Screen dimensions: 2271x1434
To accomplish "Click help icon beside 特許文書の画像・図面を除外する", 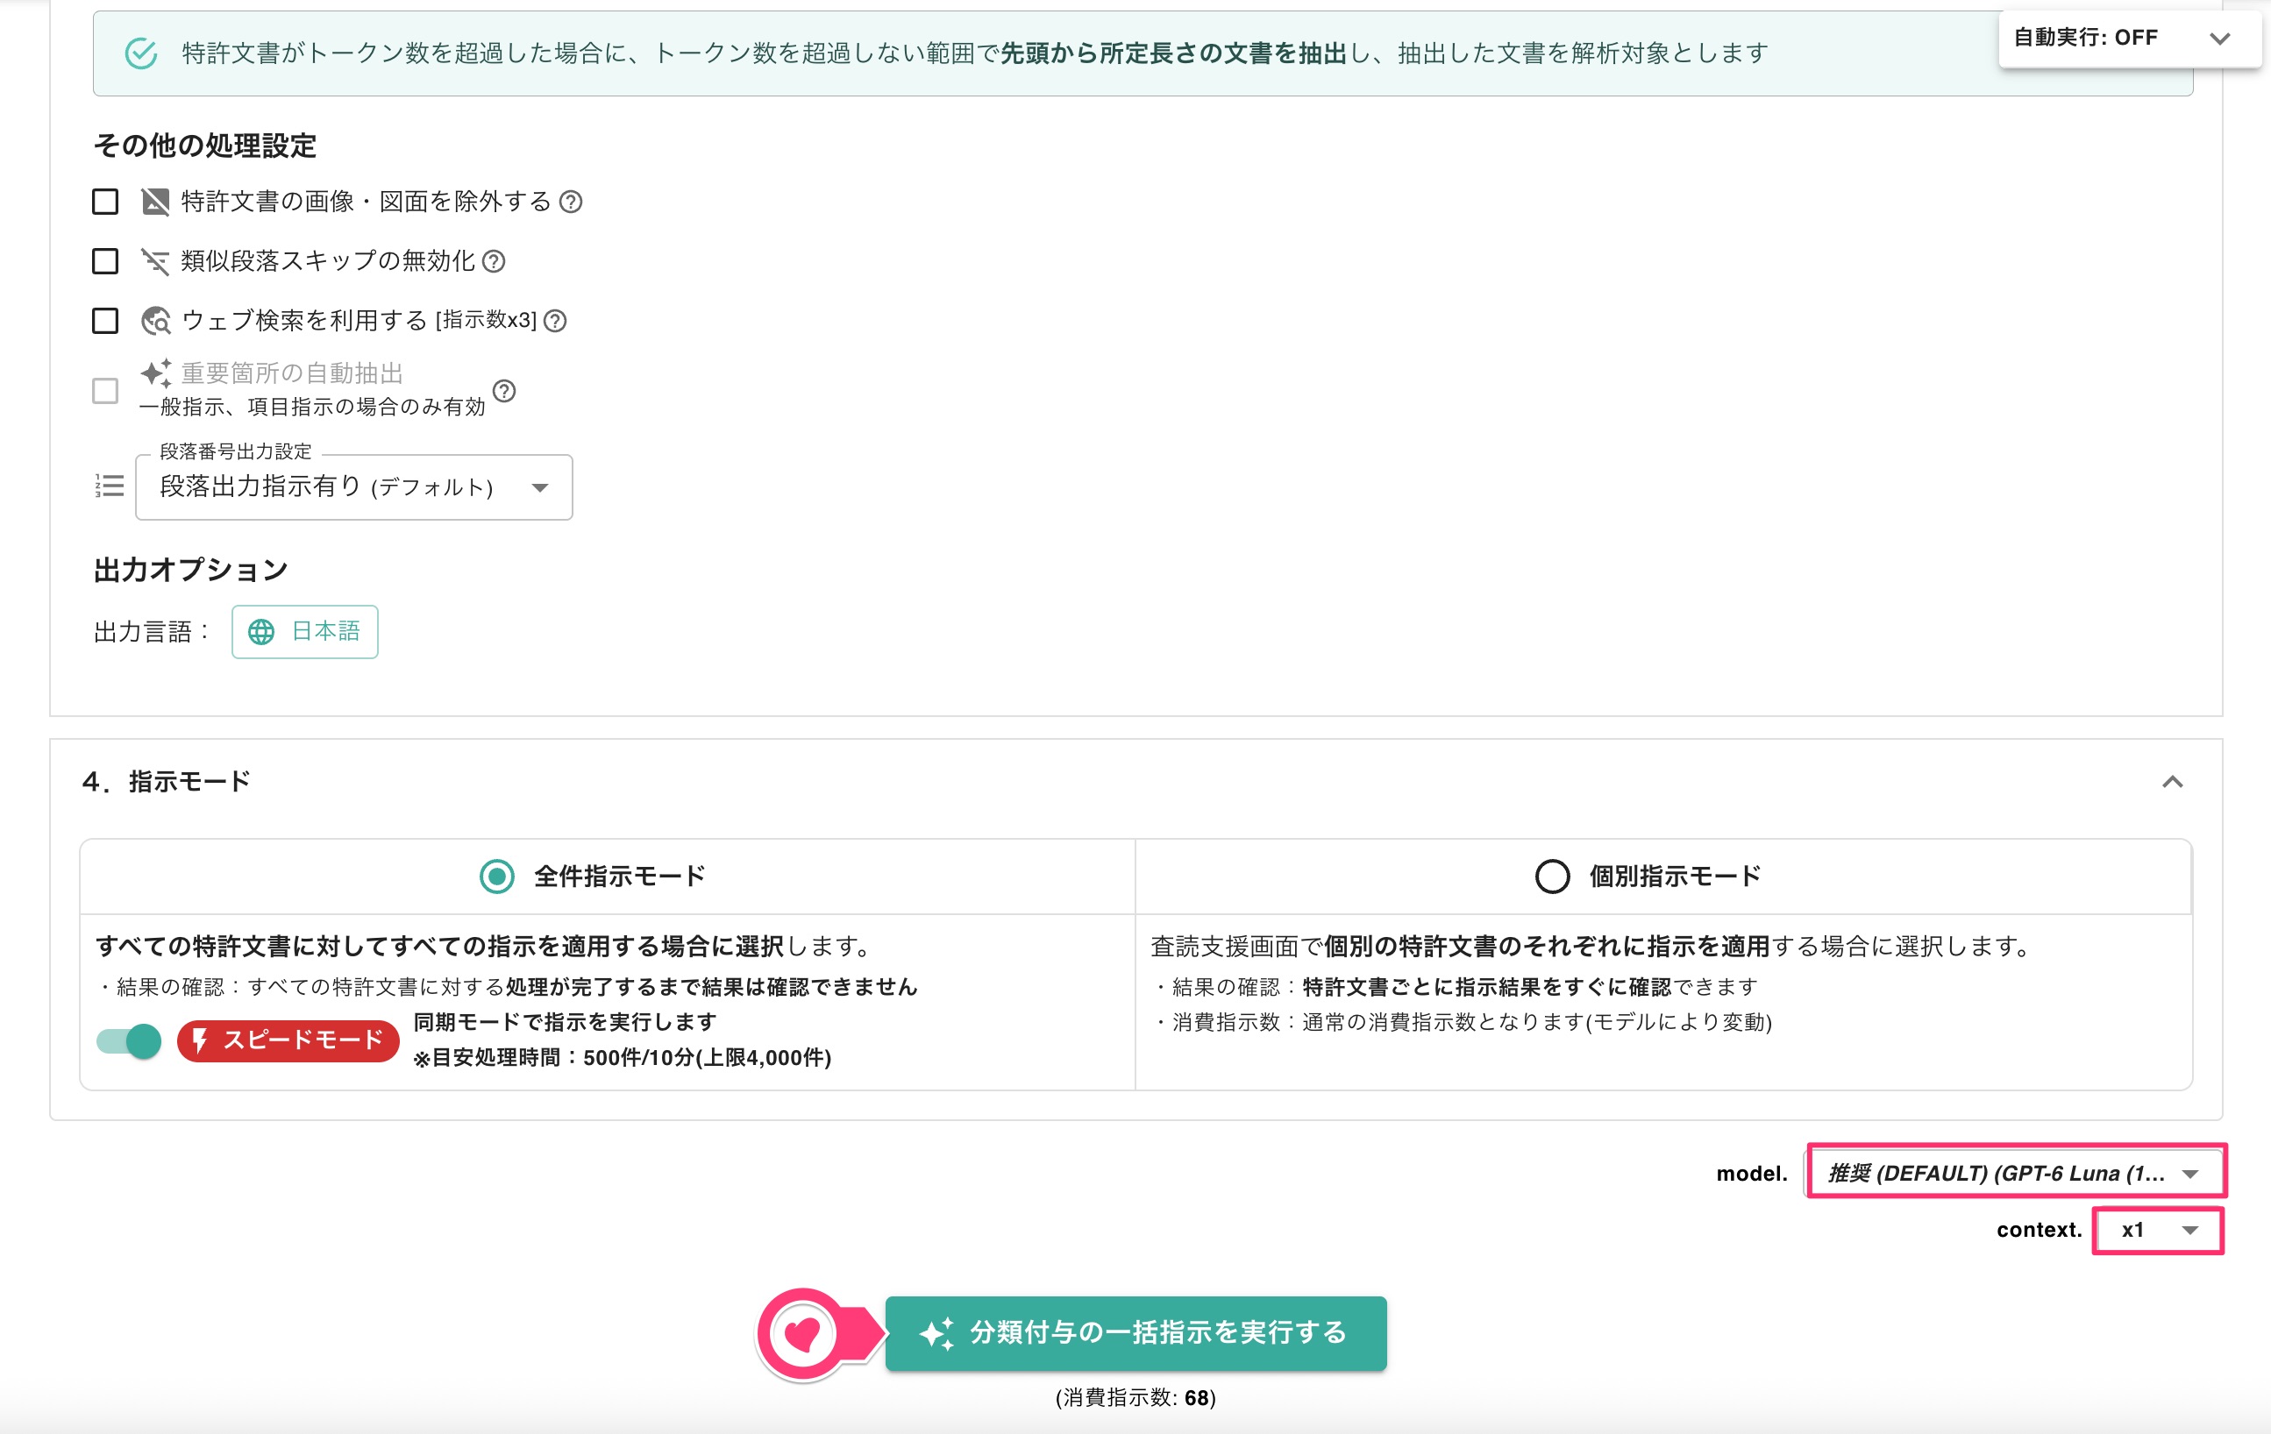I will (x=571, y=202).
